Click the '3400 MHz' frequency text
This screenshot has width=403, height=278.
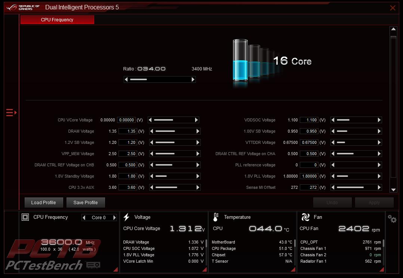point(202,69)
